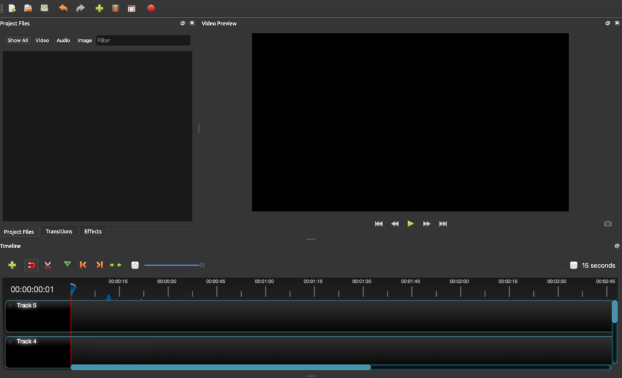Viewport: 622px width, 378px height.
Task: Click the 00:00:00:01 timecode display
Action: 32,289
